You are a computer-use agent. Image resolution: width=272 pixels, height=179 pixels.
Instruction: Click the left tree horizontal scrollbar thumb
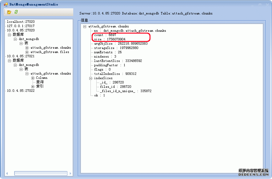41,173
